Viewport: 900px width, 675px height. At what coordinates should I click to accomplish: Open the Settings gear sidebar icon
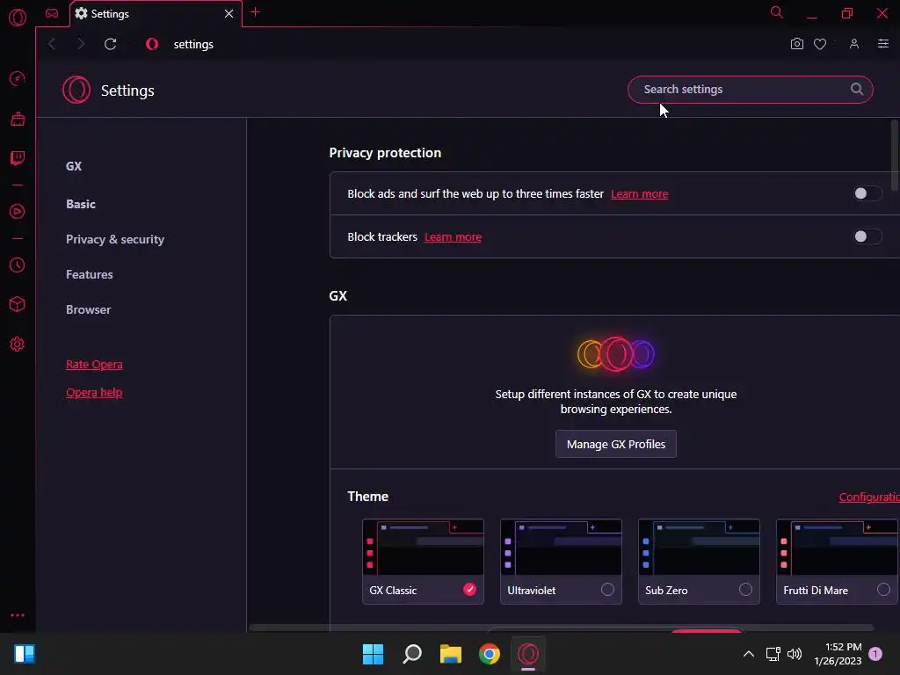coord(18,345)
